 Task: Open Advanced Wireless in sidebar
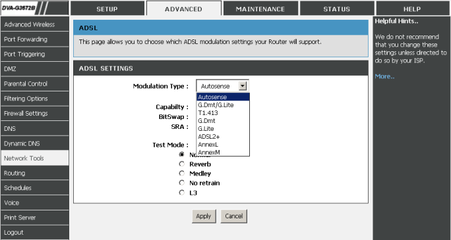tap(34, 24)
